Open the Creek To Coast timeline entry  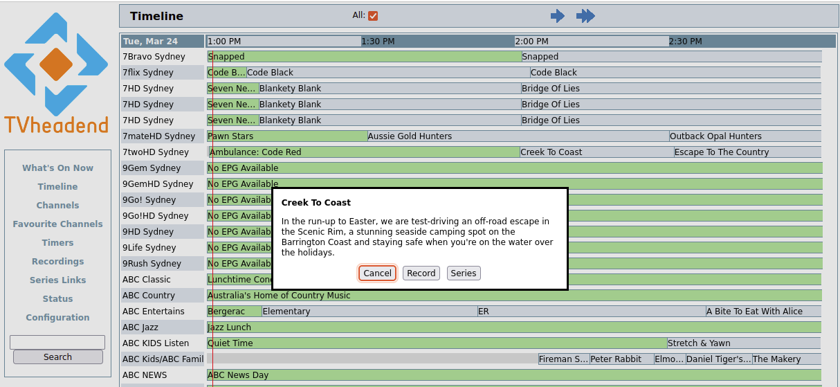tap(596, 152)
